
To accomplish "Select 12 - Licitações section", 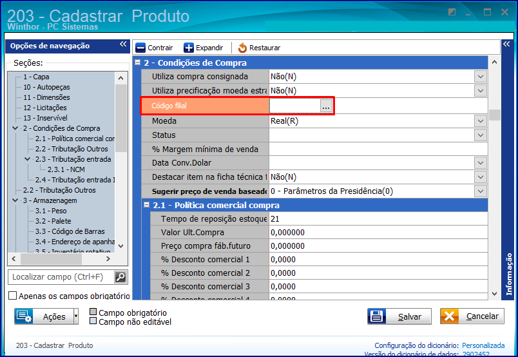I will point(45,108).
